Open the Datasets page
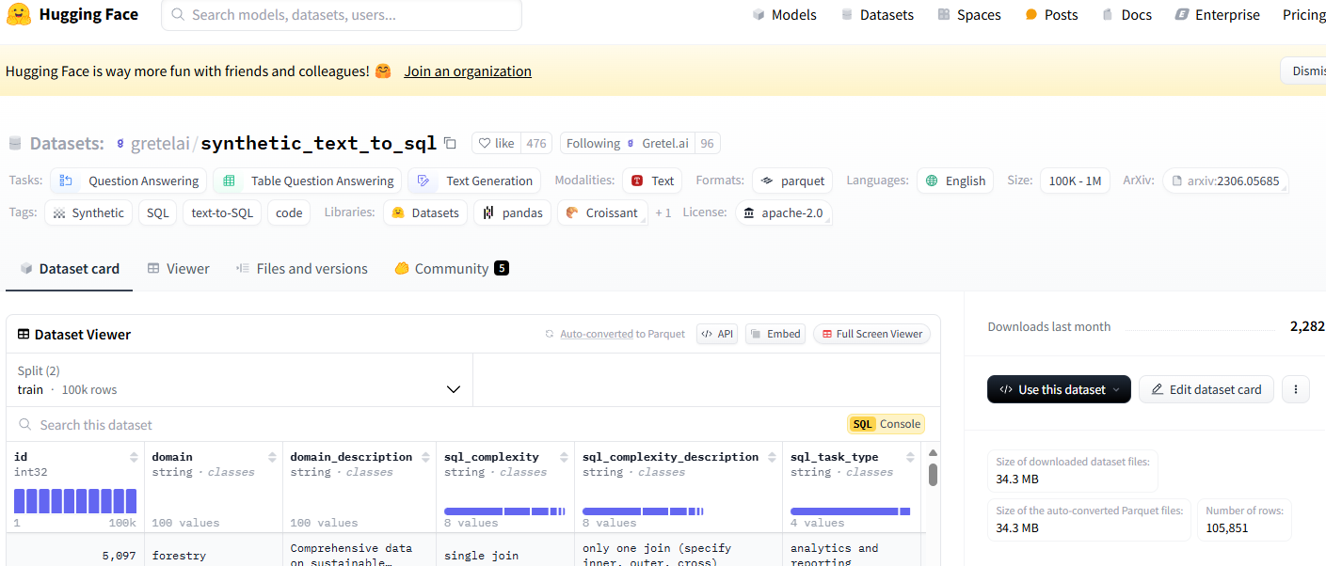Image resolution: width=1326 pixels, height=566 pixels. coord(876,15)
